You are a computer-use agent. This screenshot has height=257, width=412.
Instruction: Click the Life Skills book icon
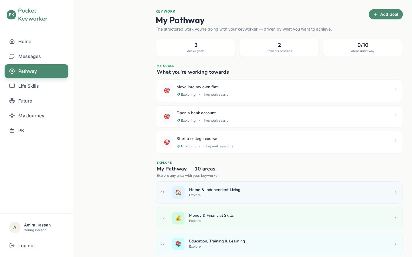coord(12,86)
